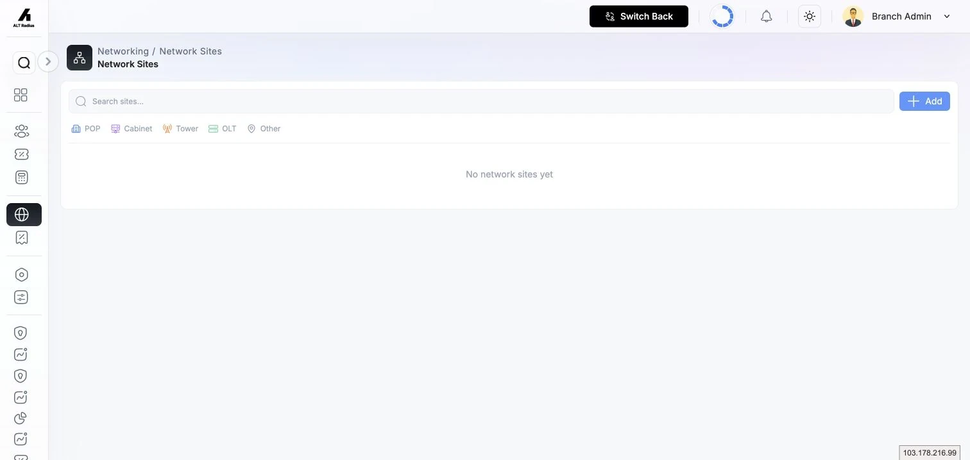The image size is (970, 460).
Task: Open the hexagon settings icon in sidebar
Action: point(21,275)
